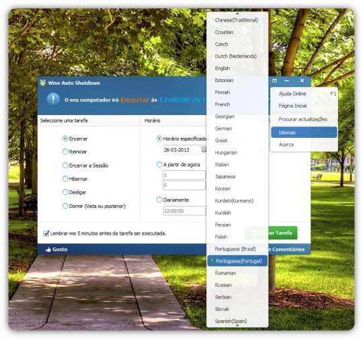Open the date picker calendar button
This screenshot has height=339, width=363.
pyautogui.click(x=204, y=150)
